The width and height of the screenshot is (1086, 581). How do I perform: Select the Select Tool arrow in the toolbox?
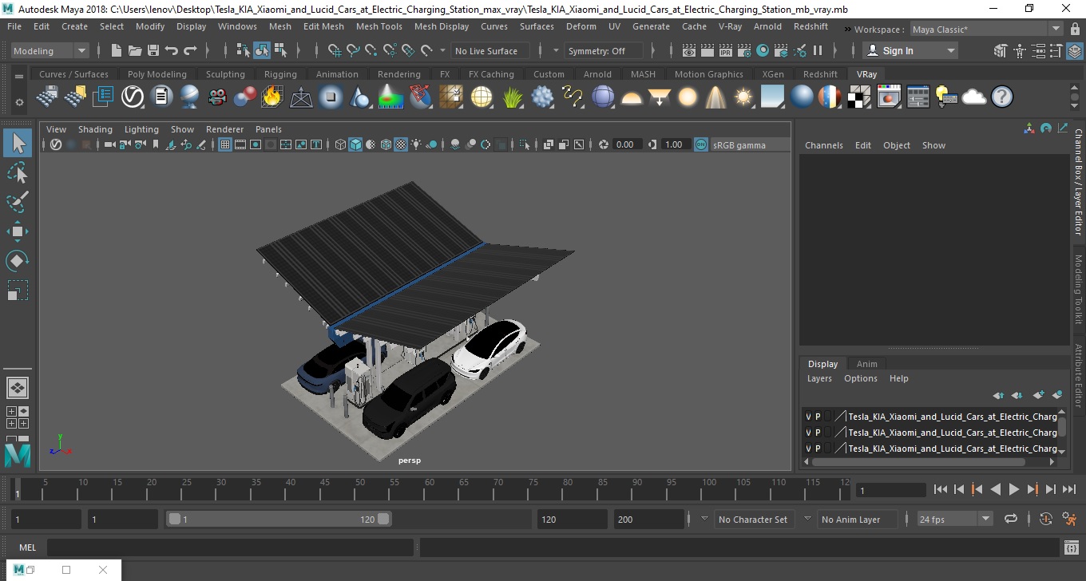pyautogui.click(x=18, y=143)
